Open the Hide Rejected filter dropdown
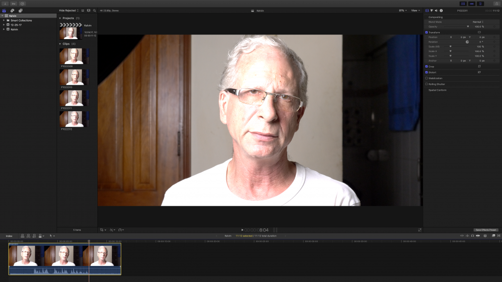This screenshot has height=282, width=502. [x=69, y=10]
